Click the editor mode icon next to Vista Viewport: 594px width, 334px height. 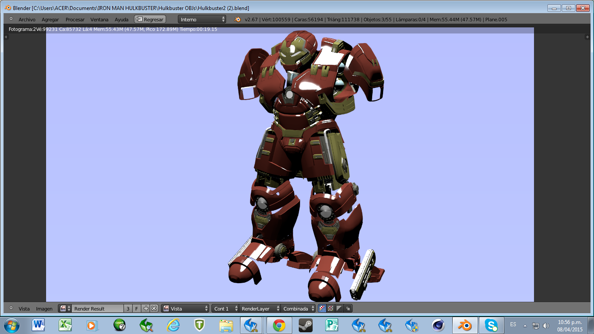coord(166,308)
